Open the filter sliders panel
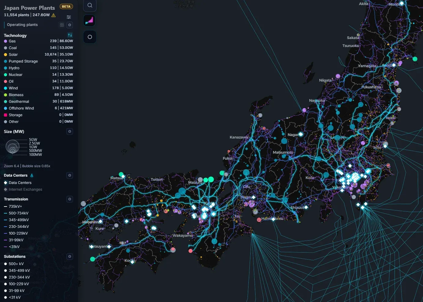The width and height of the screenshot is (423, 302). 69,17
